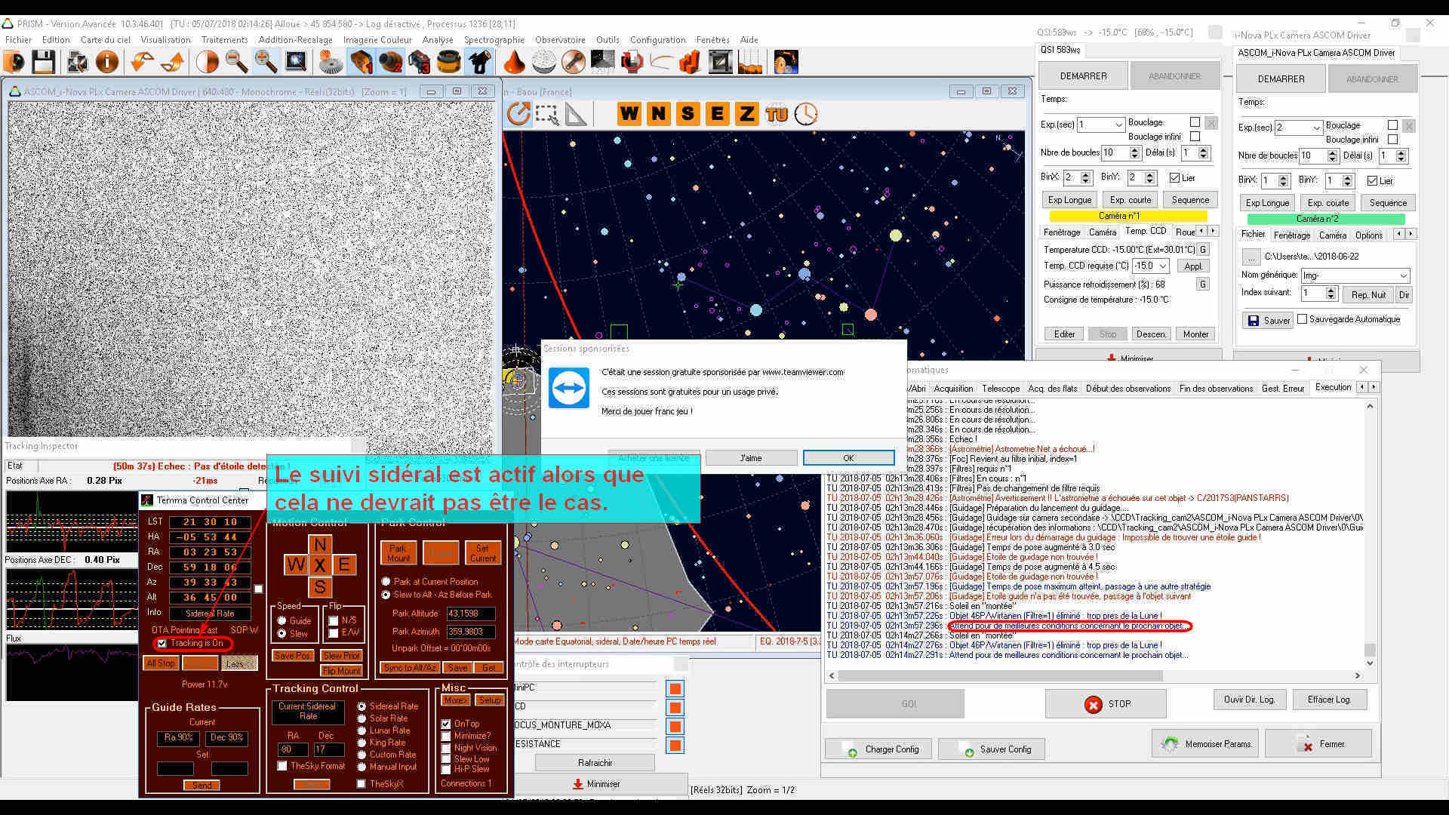
Task: Expand the Nom générique combo box
Action: coord(1403,275)
